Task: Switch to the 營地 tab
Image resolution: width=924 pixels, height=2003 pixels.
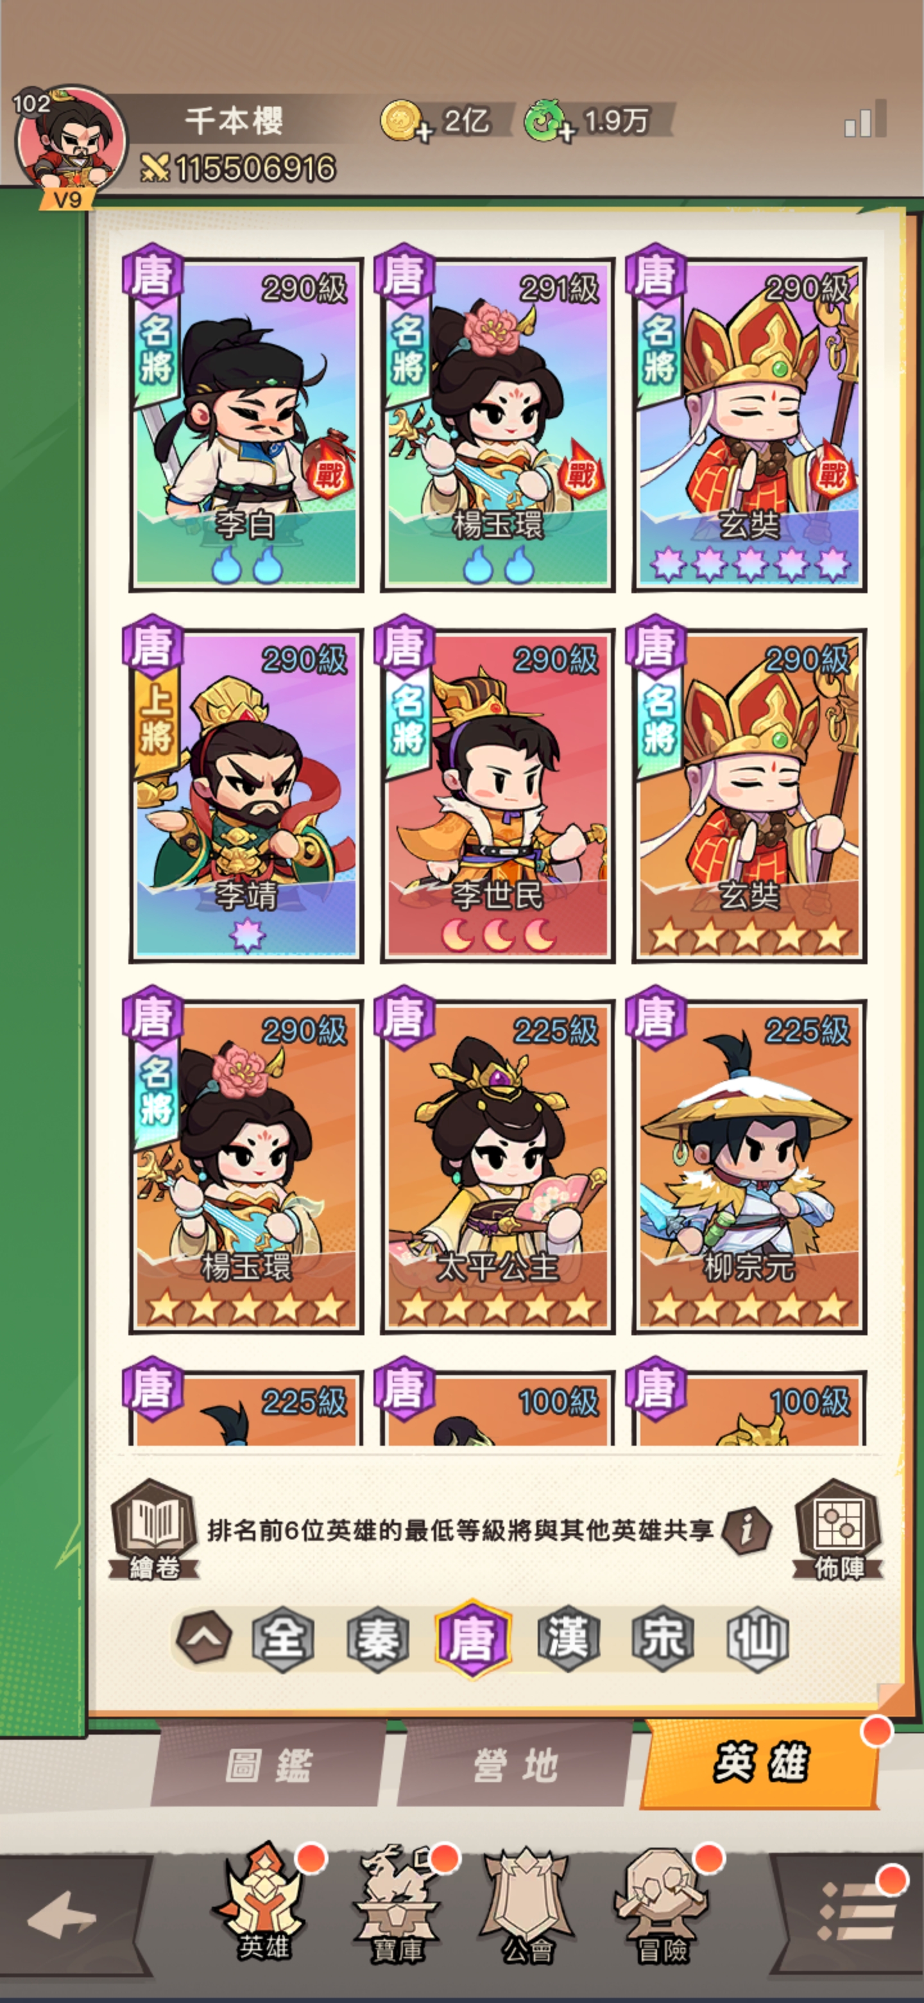Action: pos(515,1765)
